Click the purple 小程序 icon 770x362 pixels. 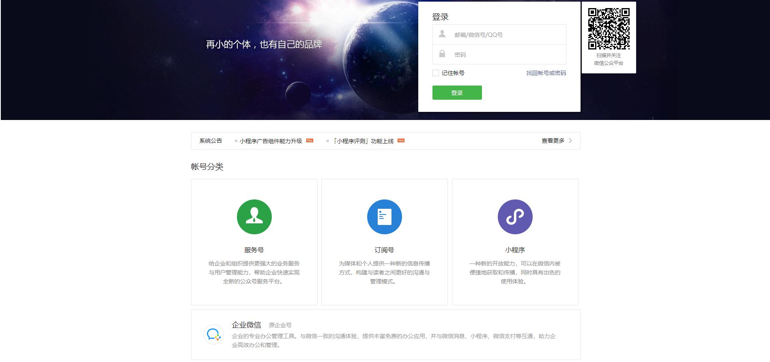[515, 217]
